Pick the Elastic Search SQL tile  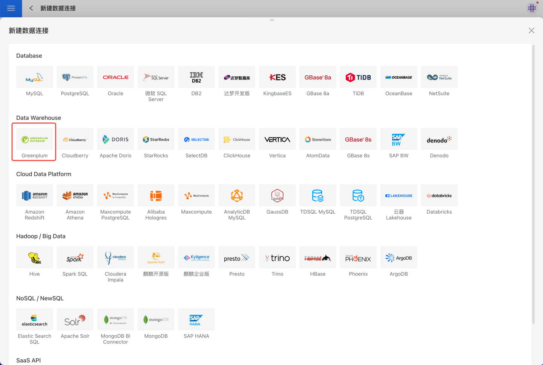[34, 320]
